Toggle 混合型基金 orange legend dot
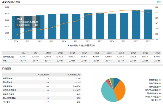 pos(160,83)
